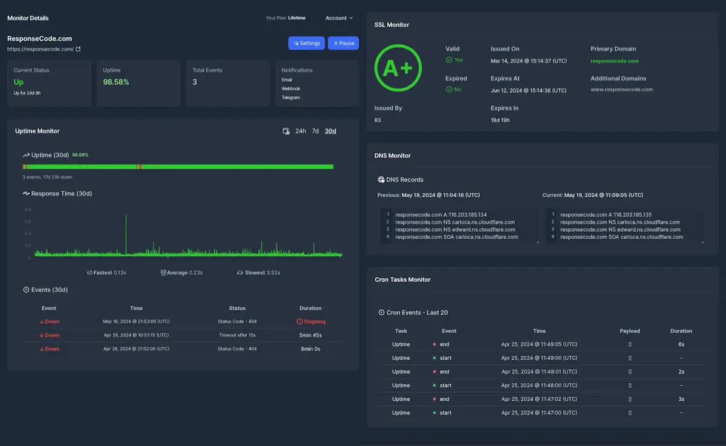Select the 30d uptime range
726x446 pixels.
click(330, 131)
